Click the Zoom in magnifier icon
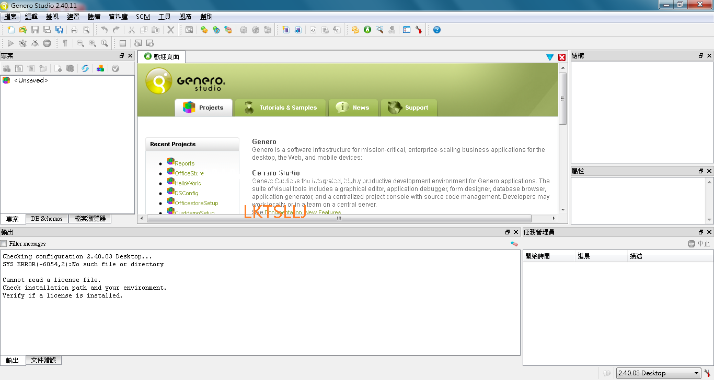 click(x=93, y=43)
